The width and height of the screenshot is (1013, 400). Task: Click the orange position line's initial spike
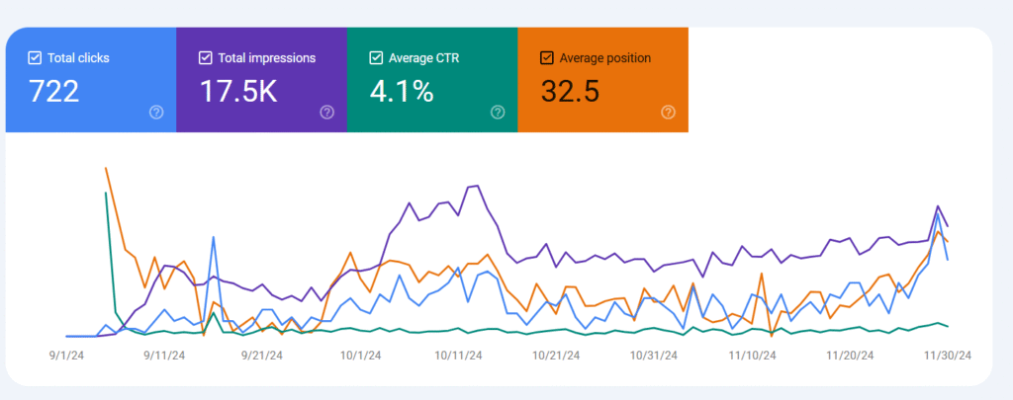pyautogui.click(x=106, y=169)
